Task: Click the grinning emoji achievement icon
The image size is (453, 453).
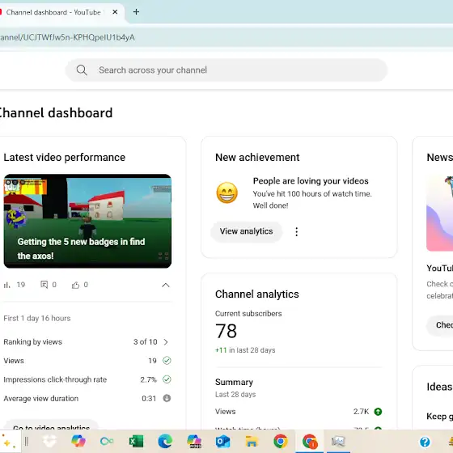Action: point(227,193)
